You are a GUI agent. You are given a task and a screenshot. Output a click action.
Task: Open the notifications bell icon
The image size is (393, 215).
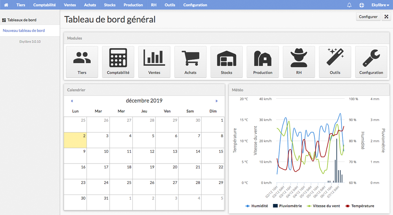[349, 5]
